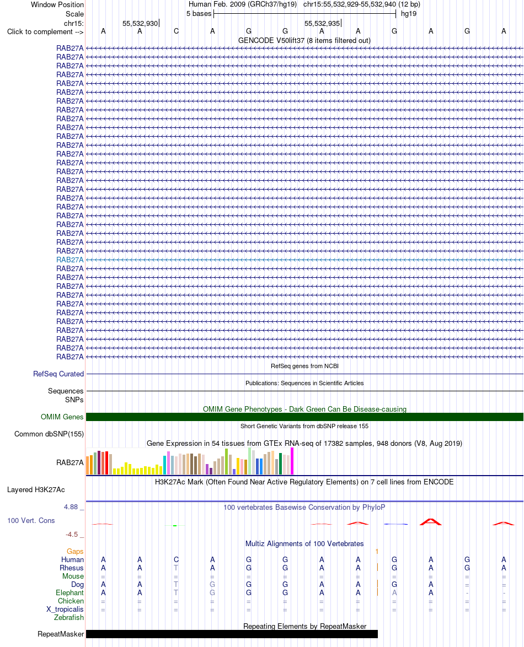Click the SNPs track label
This screenshot has width=524, height=647.
tap(74, 400)
